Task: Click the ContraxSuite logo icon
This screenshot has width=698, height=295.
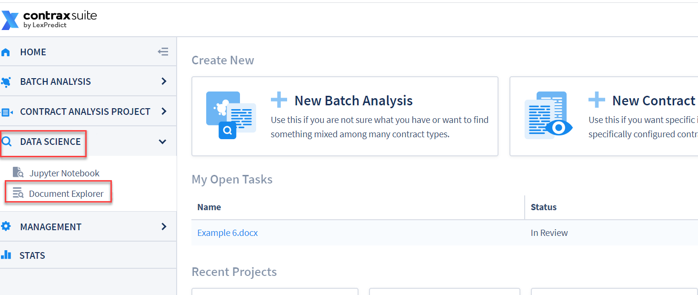Action: click(10, 20)
